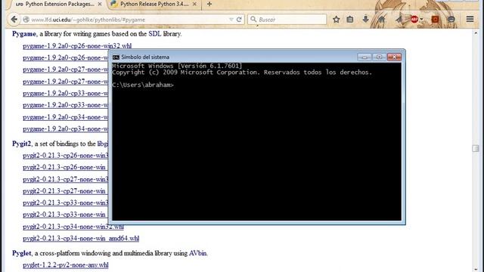
Task: Click the chat smiley toolbar icon
Action: pos(451,20)
